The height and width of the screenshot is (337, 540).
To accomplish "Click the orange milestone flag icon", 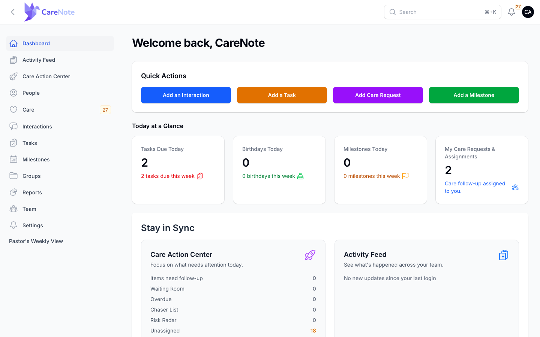I will [405, 176].
